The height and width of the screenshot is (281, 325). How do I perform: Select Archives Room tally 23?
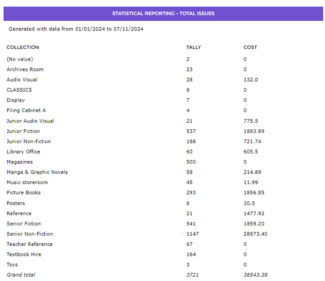(x=190, y=69)
